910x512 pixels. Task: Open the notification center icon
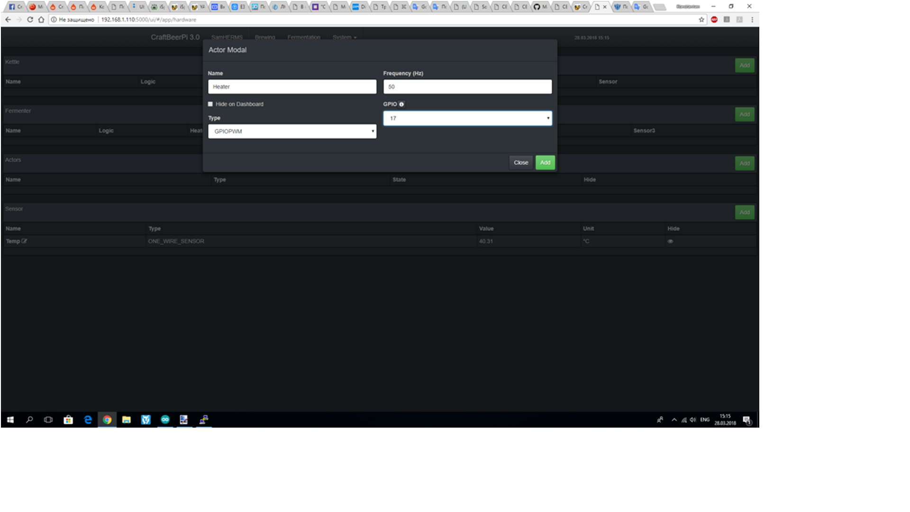point(747,420)
